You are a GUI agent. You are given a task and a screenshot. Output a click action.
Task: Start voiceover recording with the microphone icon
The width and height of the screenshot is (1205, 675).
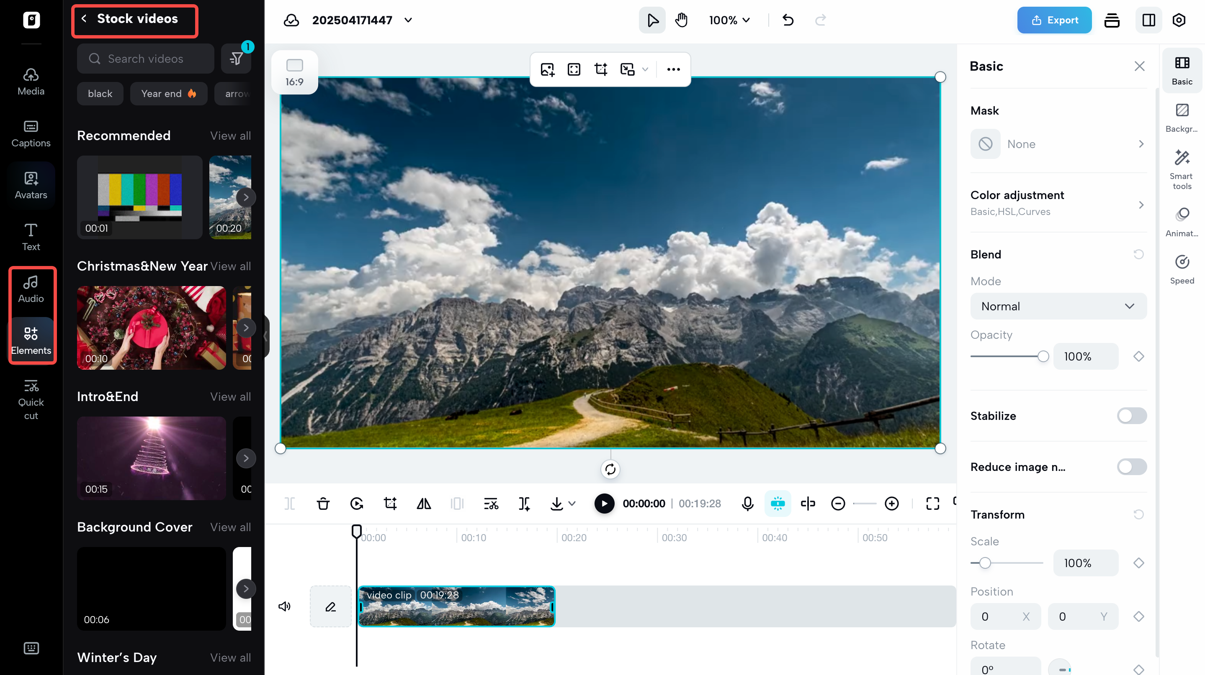(x=747, y=504)
